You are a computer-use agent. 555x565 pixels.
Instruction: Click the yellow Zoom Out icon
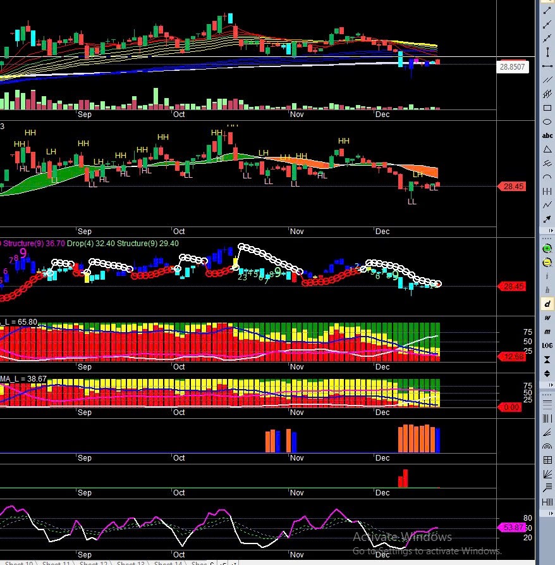click(547, 263)
